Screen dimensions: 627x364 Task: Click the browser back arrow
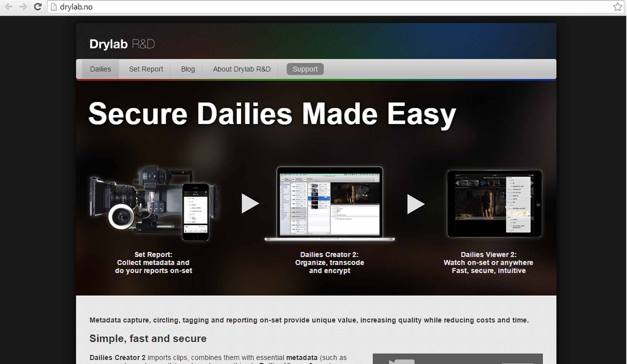(x=9, y=7)
